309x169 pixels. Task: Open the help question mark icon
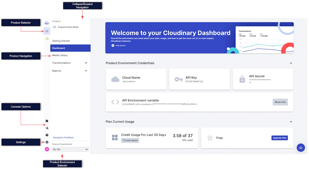47,135
